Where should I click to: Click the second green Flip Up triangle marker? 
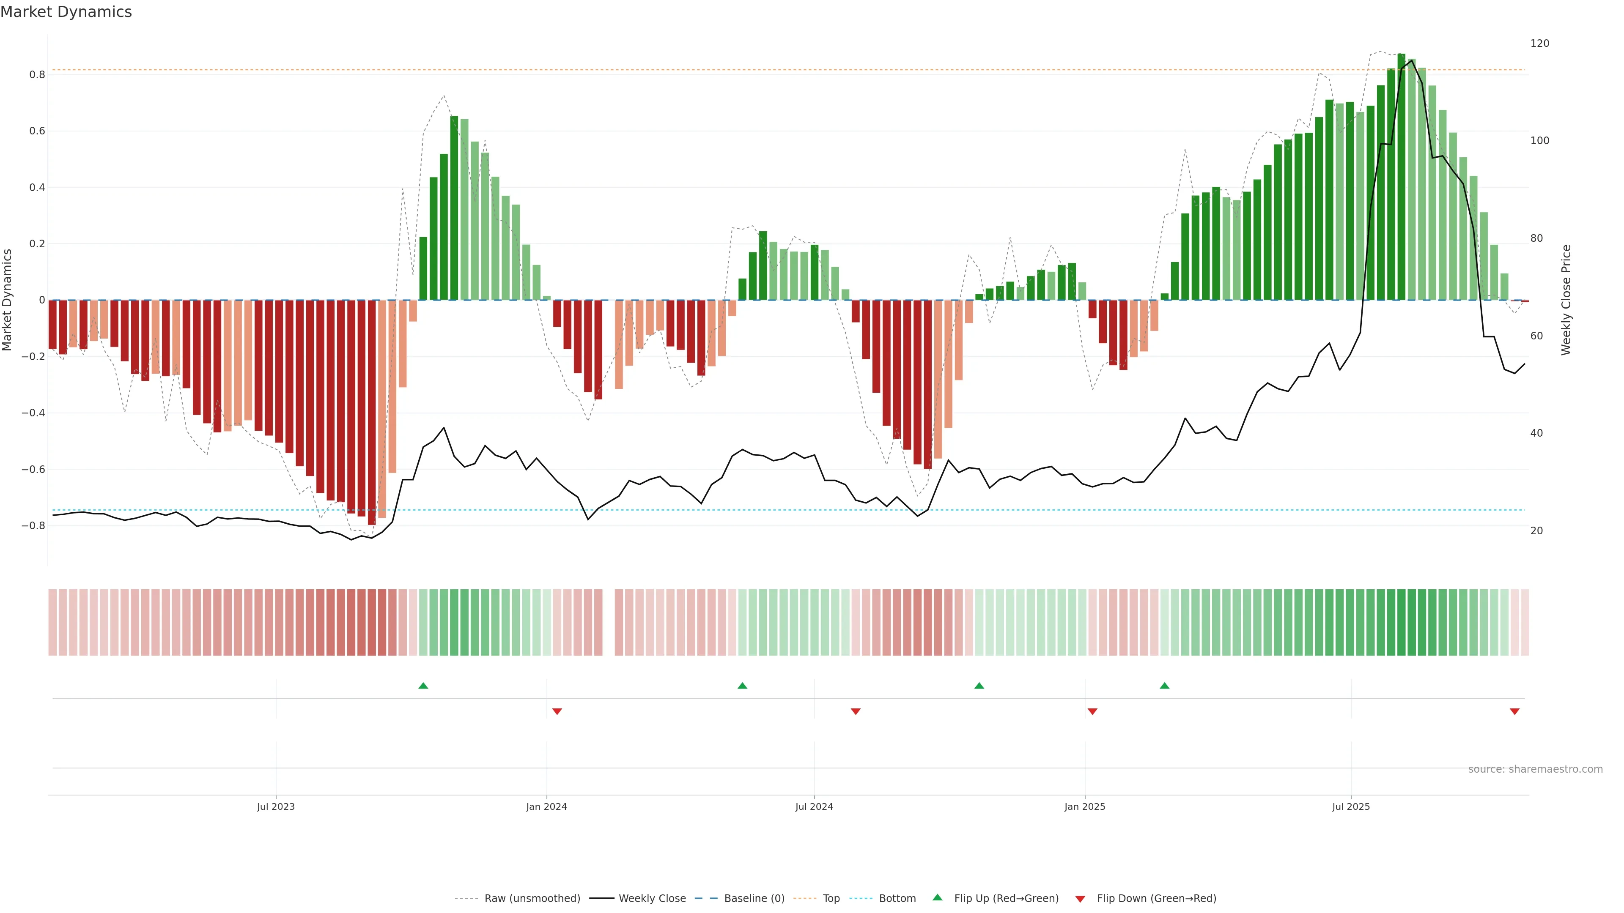(742, 686)
